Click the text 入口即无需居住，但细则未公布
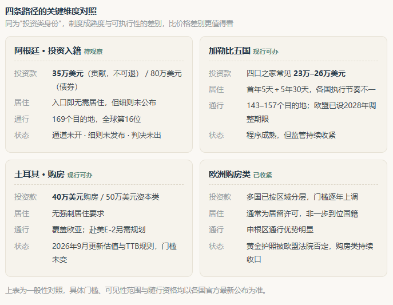Viewport: 393px width, 305px height. [x=104, y=103]
